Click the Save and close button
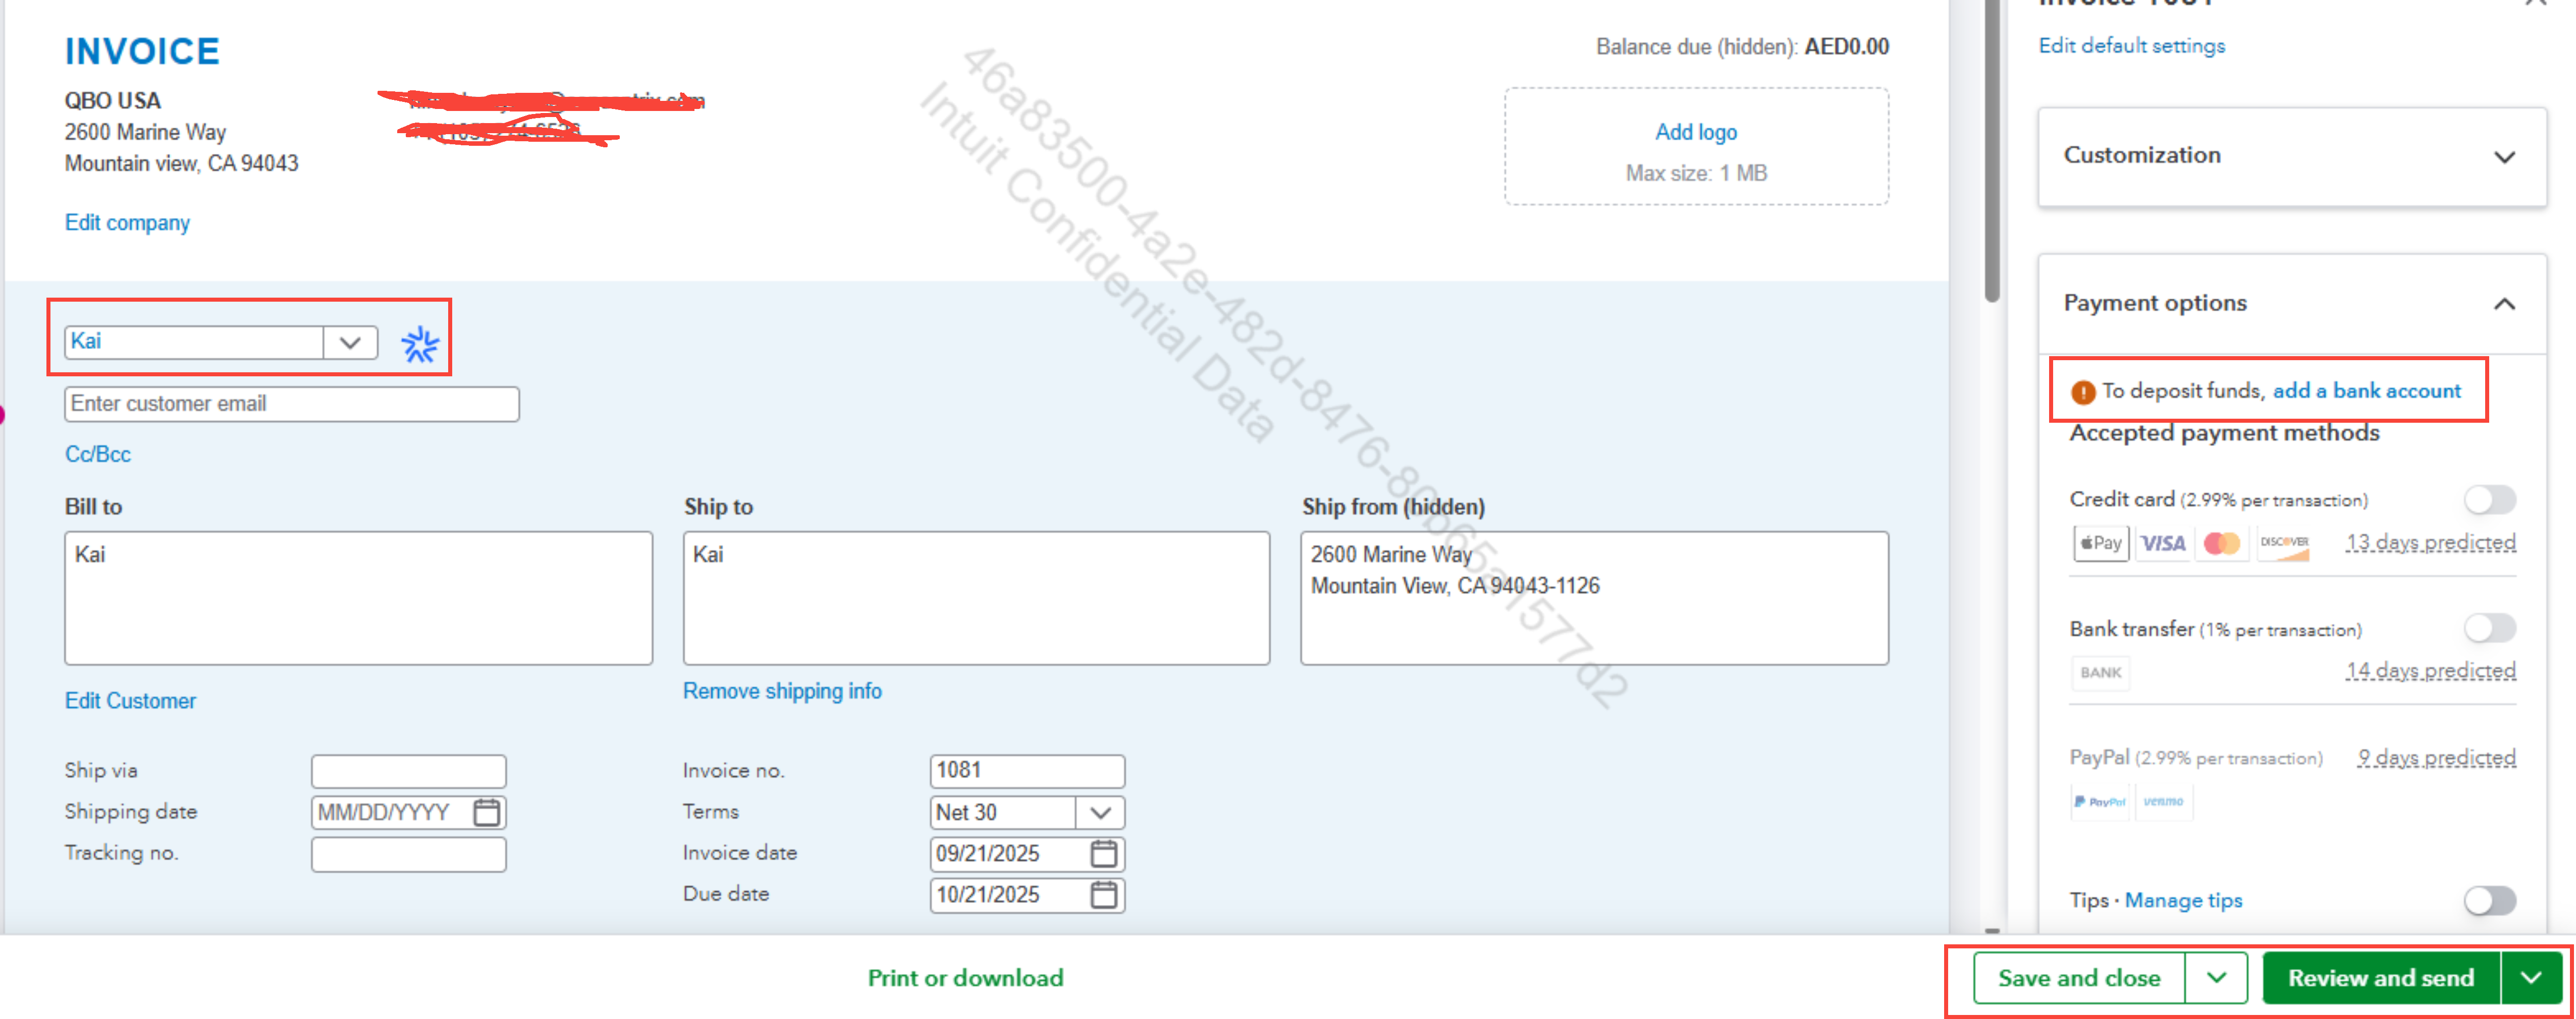This screenshot has width=2576, height=1019. [2079, 977]
